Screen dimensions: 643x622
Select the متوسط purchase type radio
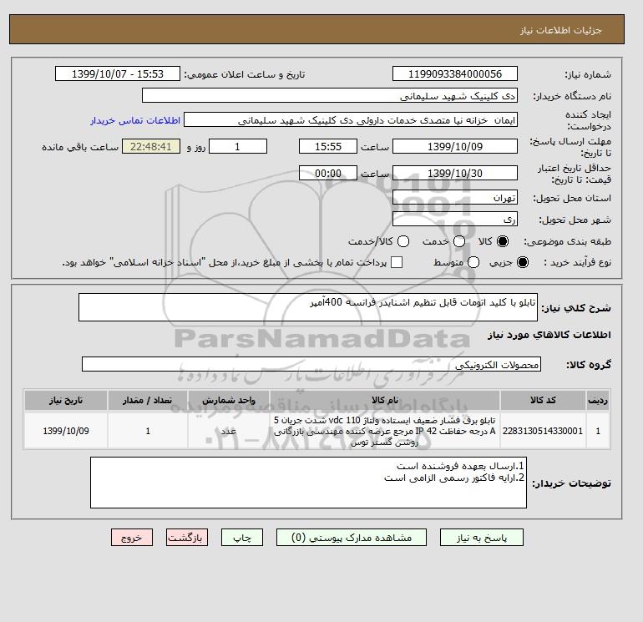473,262
